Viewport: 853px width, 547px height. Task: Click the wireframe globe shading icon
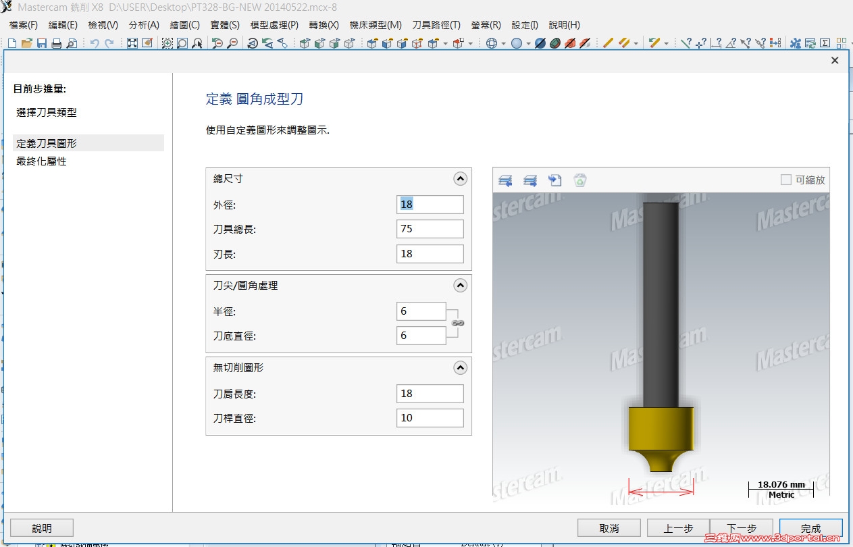[492, 43]
